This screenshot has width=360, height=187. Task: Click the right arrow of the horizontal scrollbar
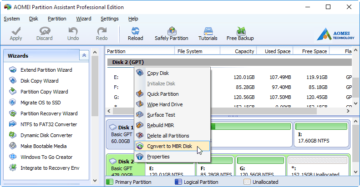coord(348,111)
